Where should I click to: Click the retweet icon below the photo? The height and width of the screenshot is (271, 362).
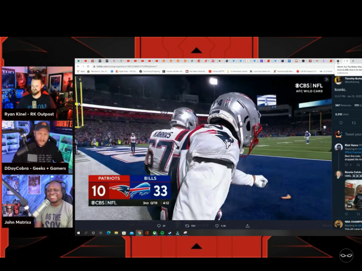click(x=187, y=226)
